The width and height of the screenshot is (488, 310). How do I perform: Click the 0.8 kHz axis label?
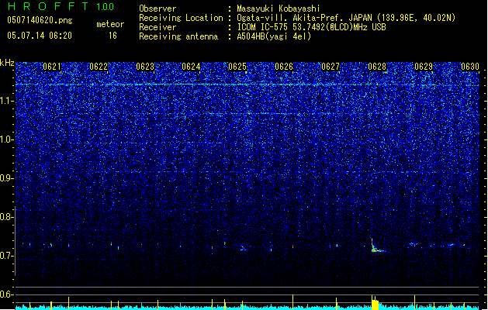[6, 217]
